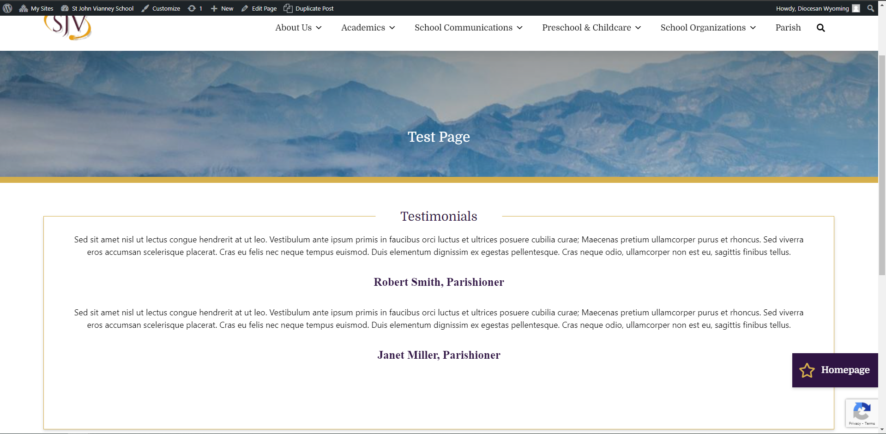The width and height of the screenshot is (886, 434).
Task: Click the SJV school logo
Action: tap(68, 28)
